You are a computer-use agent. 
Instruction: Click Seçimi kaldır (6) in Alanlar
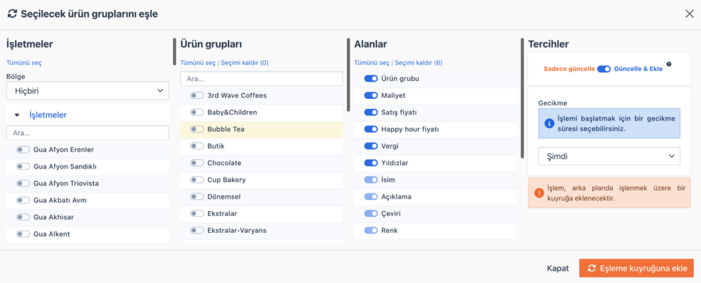[418, 63]
